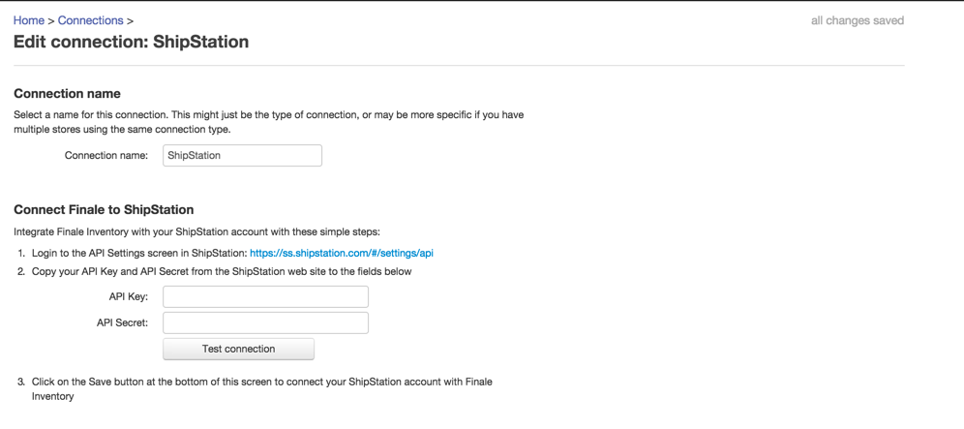Image resolution: width=964 pixels, height=429 pixels.
Task: Click the 'API Secret:' field label
Action: click(x=122, y=323)
